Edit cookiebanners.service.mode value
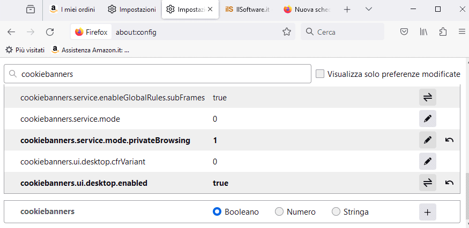 click(x=427, y=119)
